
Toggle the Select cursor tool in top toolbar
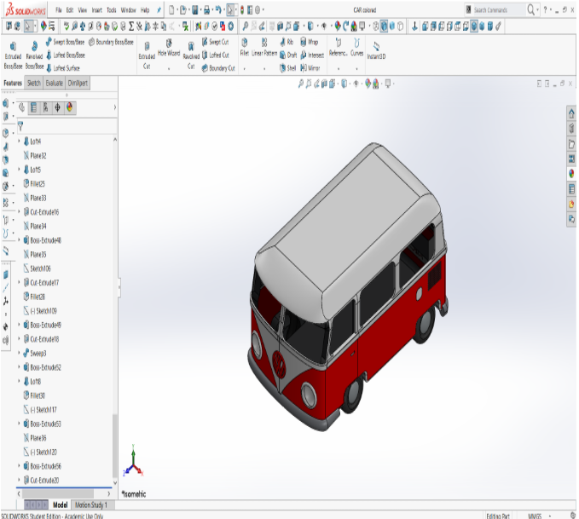229,10
